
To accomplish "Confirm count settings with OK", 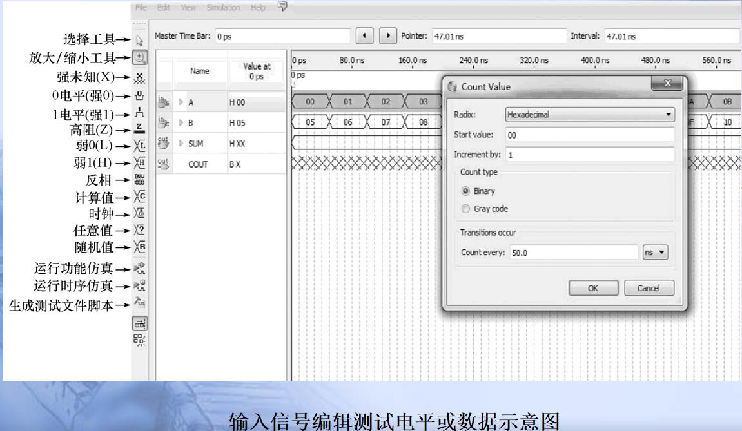I will (x=592, y=288).
